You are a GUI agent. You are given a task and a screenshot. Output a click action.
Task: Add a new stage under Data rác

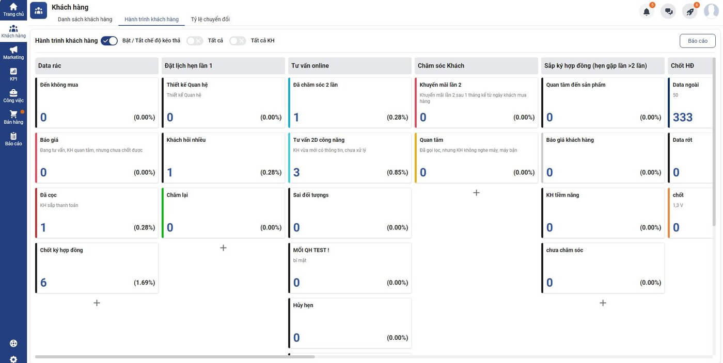(x=97, y=303)
